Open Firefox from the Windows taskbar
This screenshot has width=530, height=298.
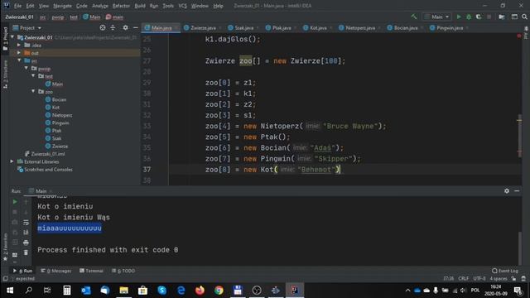pyautogui.click(x=200, y=291)
